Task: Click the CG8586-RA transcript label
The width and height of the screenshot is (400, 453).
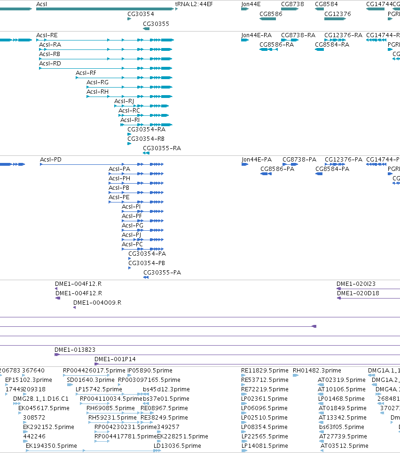Action: tap(276, 44)
